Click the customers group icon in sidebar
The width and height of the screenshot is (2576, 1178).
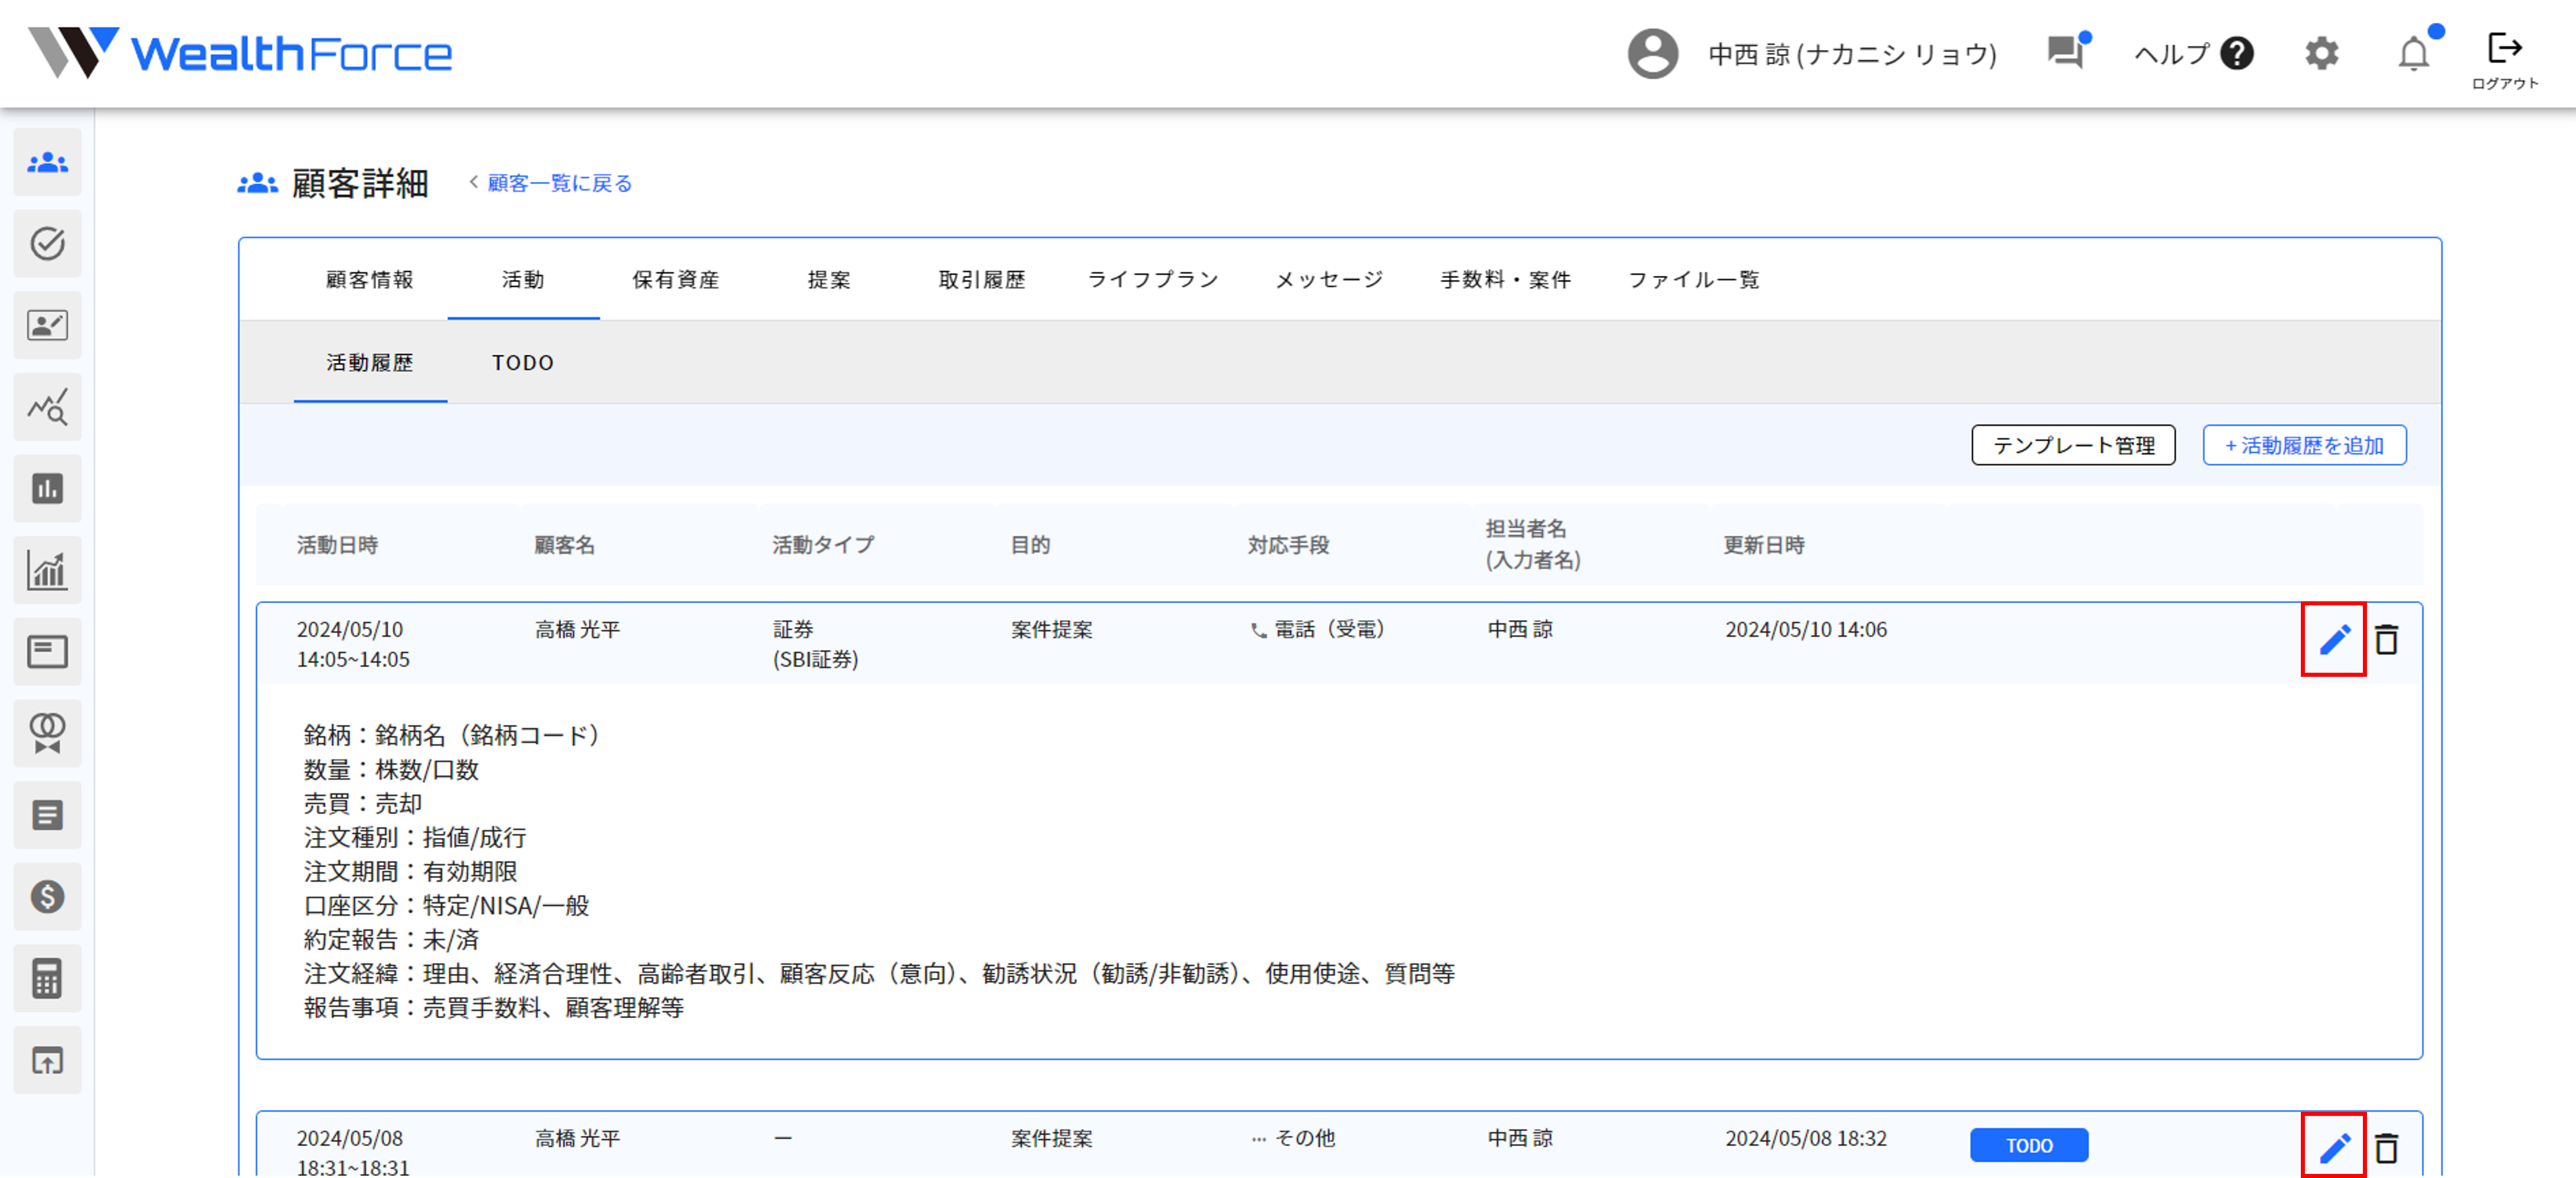[47, 162]
